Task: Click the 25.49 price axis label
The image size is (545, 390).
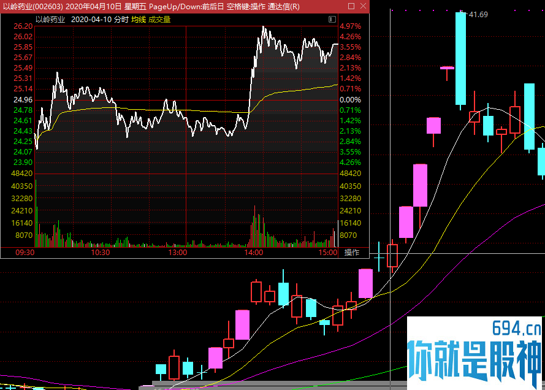Action: (x=23, y=68)
